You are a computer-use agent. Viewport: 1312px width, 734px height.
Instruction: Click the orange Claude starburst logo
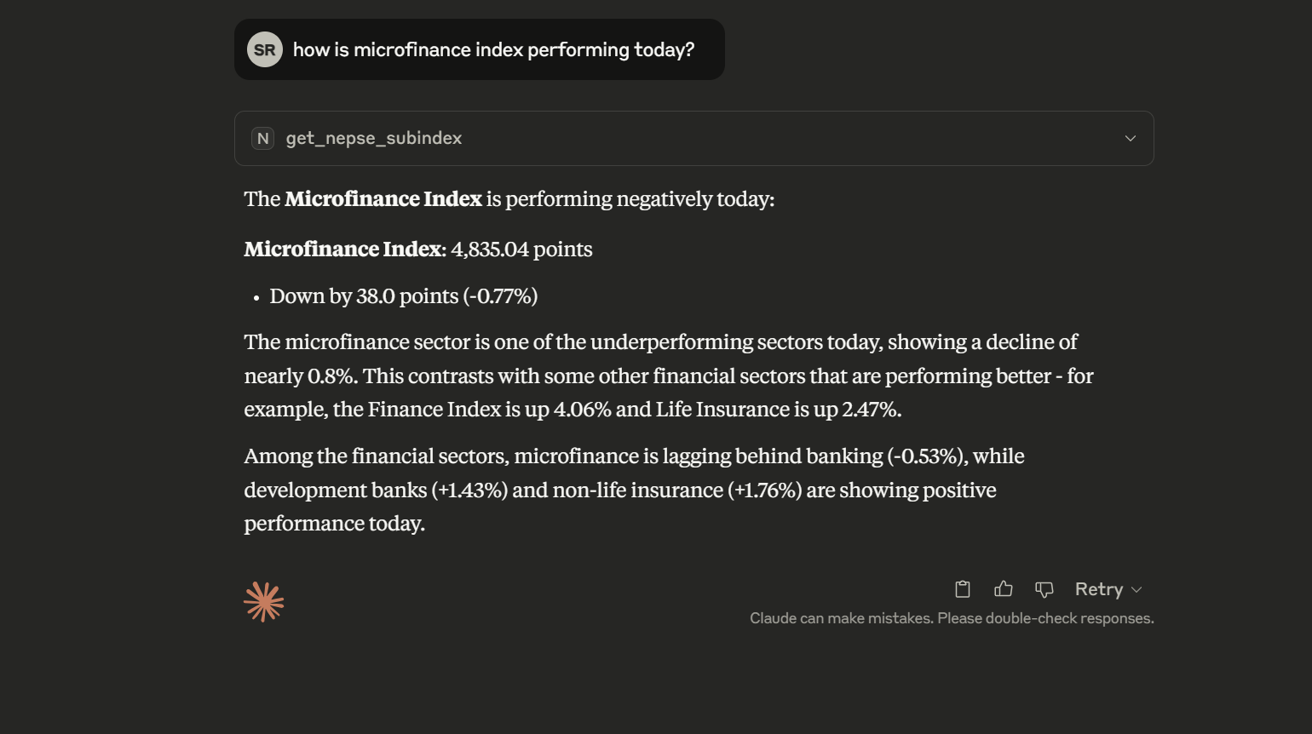pyautogui.click(x=263, y=601)
